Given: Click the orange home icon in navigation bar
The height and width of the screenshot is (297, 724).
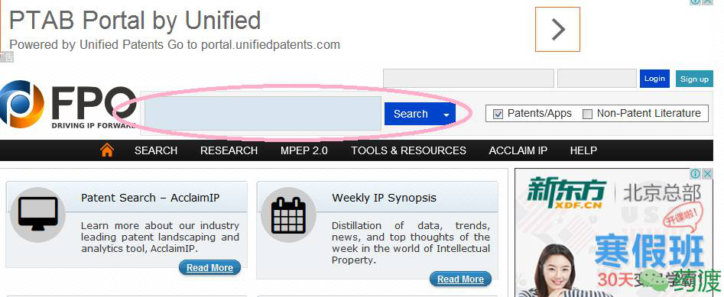Looking at the screenshot, I should (107, 150).
